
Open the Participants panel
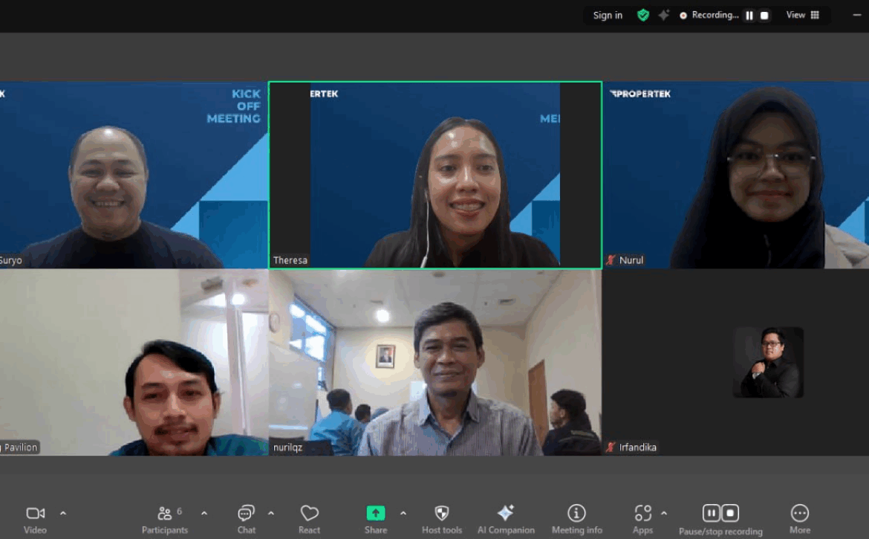point(165,514)
